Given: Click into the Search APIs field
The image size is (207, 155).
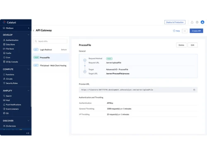Looking at the screenshot, I should (x=50, y=41).
